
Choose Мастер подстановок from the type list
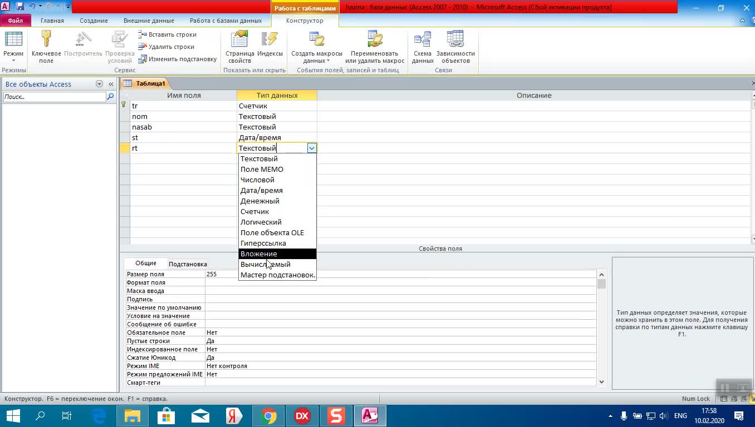[277, 275]
